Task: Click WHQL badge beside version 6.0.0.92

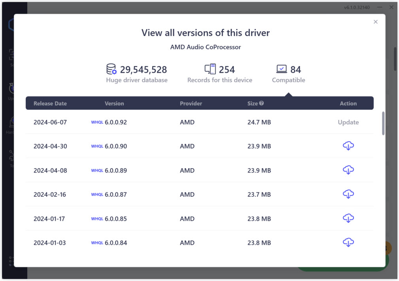Action: (x=97, y=122)
